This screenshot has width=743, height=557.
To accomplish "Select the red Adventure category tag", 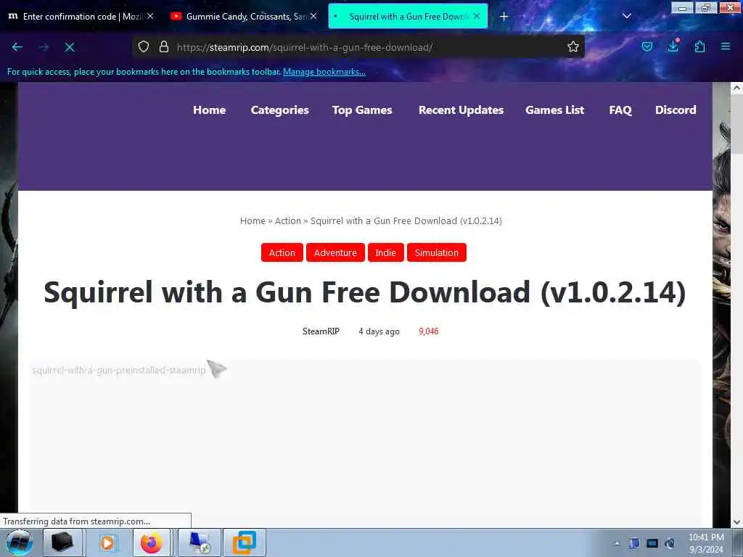I will pyautogui.click(x=335, y=252).
